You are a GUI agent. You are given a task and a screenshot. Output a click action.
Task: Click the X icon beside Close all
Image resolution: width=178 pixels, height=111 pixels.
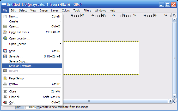click(x=5, y=97)
